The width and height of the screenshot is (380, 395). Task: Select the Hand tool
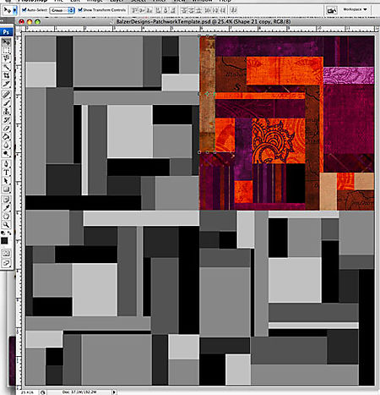pos(6,217)
